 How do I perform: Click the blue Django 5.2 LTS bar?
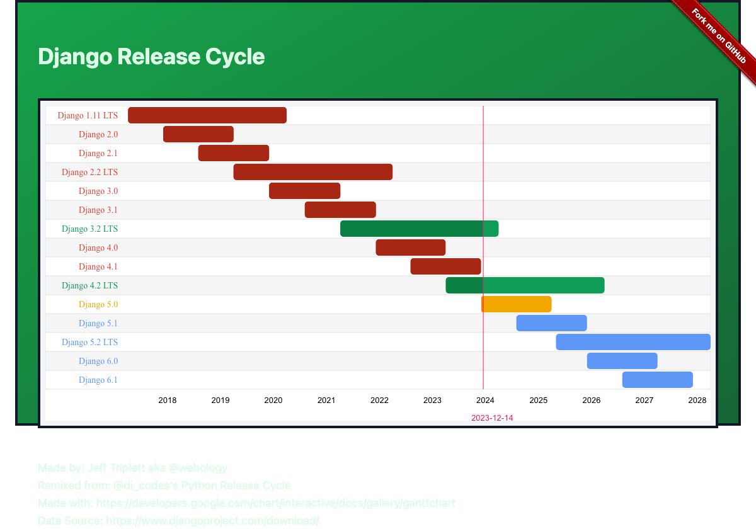click(633, 341)
